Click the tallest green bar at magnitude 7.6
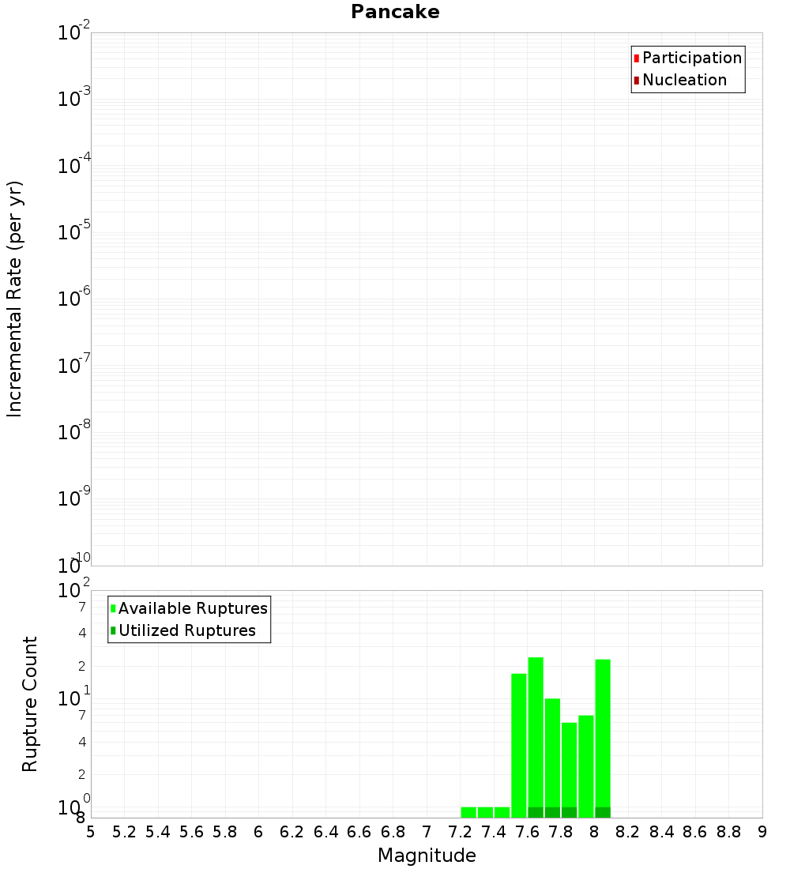 click(x=536, y=737)
